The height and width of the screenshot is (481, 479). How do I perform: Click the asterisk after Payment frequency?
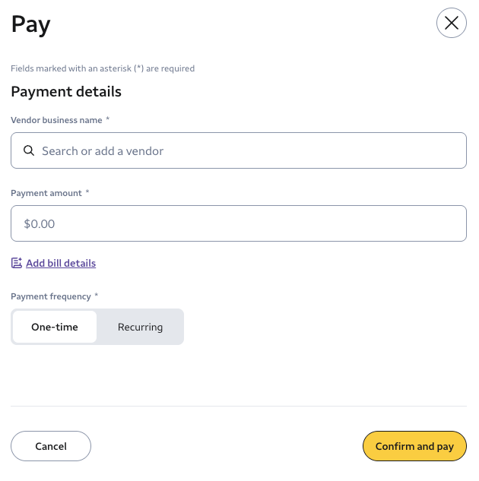tap(97, 296)
